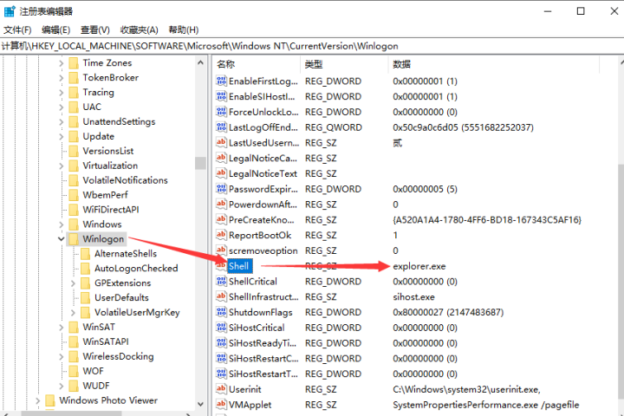This screenshot has height=416, width=624.
Task: Click the explorer.exe data cell
Action: click(419, 266)
